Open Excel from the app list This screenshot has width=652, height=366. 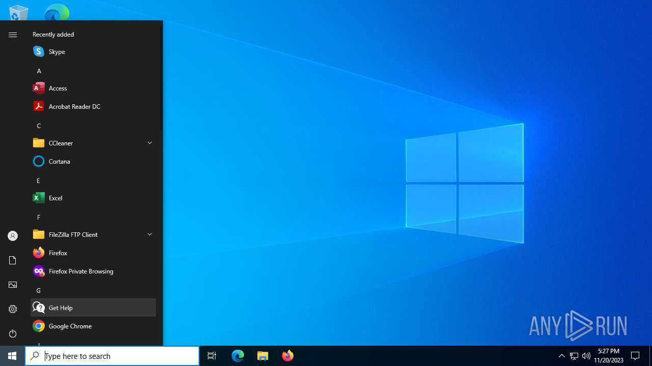pos(93,198)
